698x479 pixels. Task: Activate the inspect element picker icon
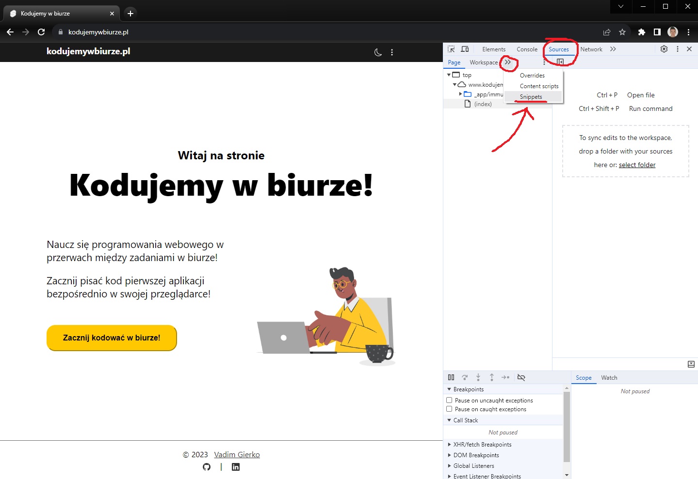(451, 49)
